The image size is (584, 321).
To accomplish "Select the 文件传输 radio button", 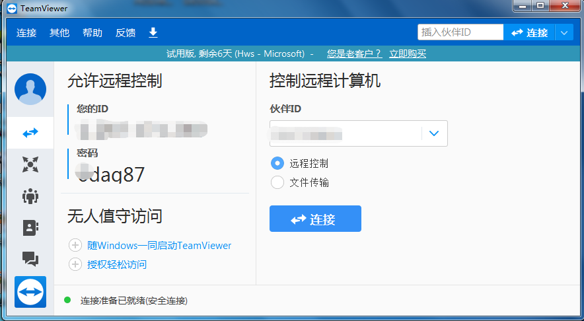I will (277, 182).
